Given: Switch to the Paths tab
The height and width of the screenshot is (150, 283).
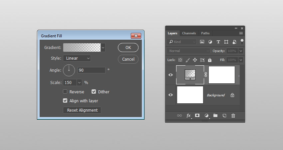Looking at the screenshot, I should (x=205, y=33).
